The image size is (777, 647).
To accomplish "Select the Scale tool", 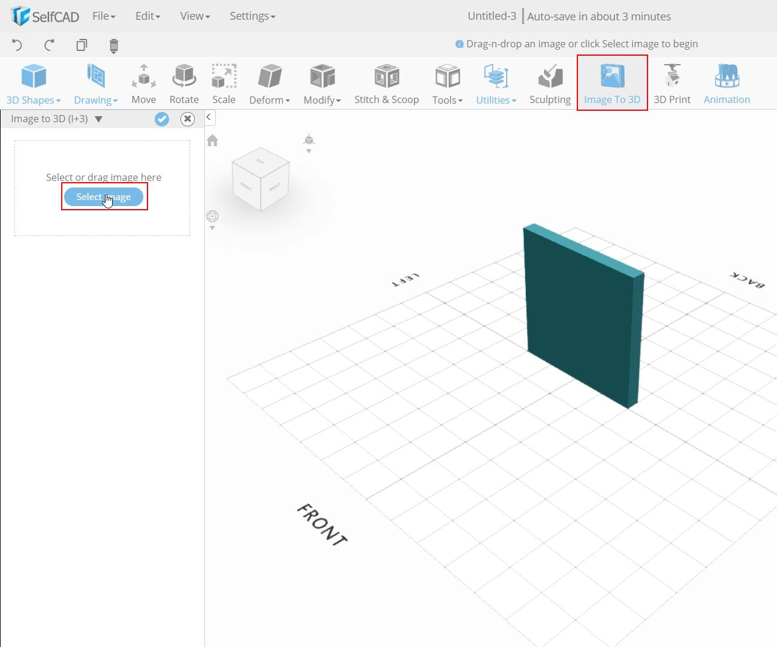I will click(x=224, y=84).
